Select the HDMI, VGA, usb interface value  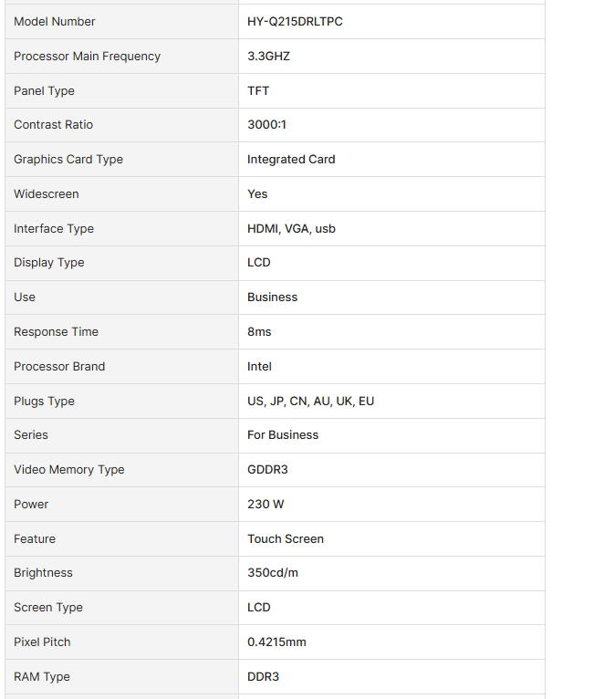click(291, 229)
